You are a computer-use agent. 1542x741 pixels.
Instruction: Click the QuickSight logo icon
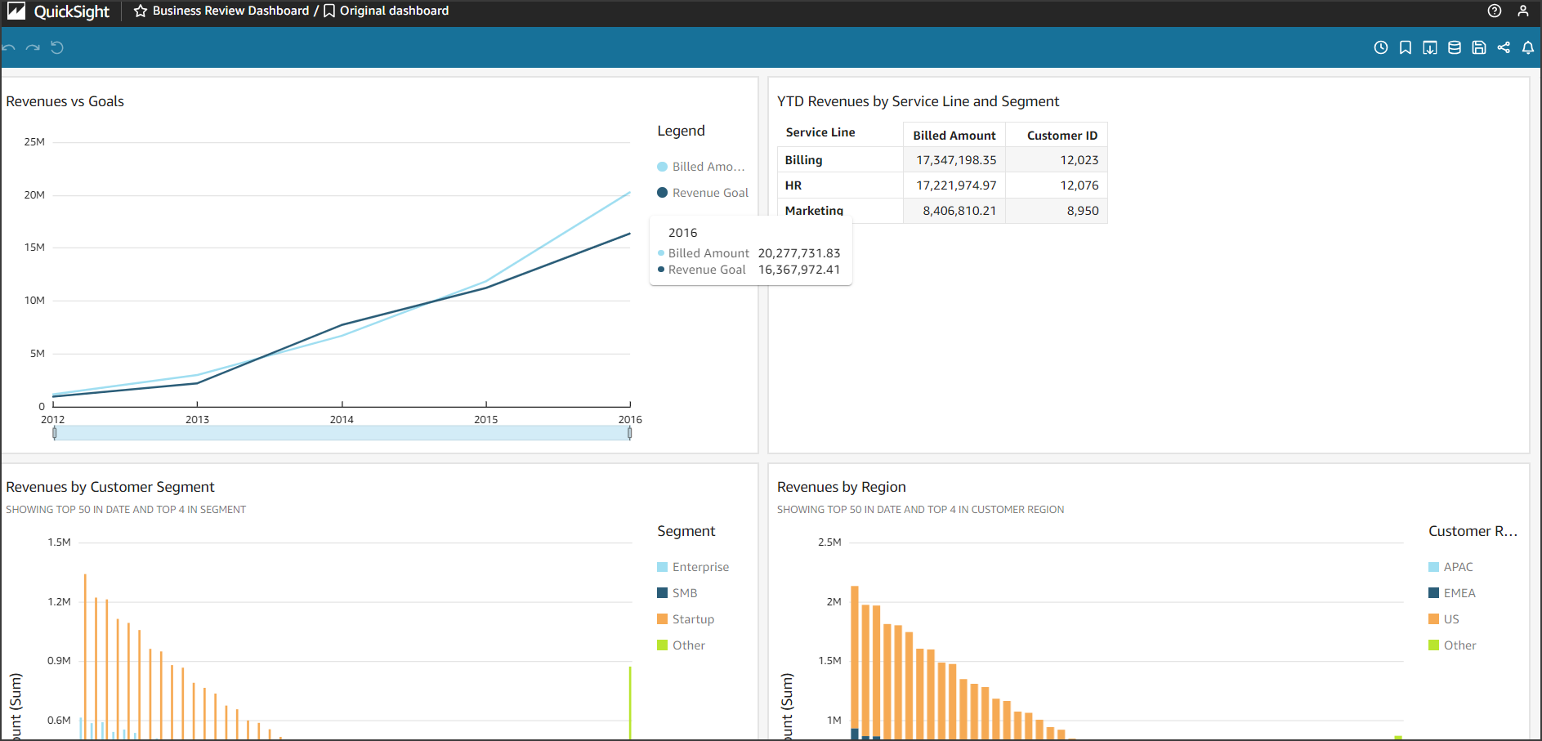click(x=16, y=11)
